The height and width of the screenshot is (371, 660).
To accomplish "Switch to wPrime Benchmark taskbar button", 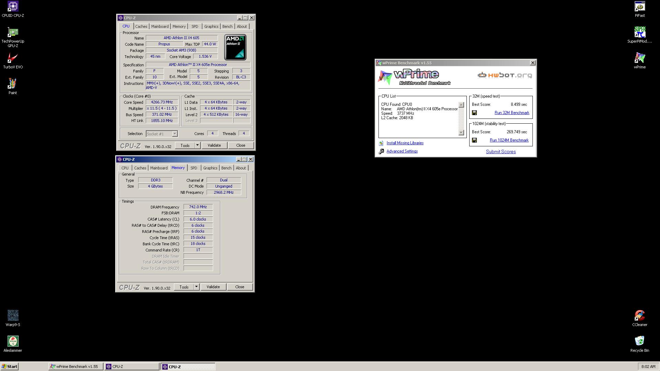I will 76,367.
